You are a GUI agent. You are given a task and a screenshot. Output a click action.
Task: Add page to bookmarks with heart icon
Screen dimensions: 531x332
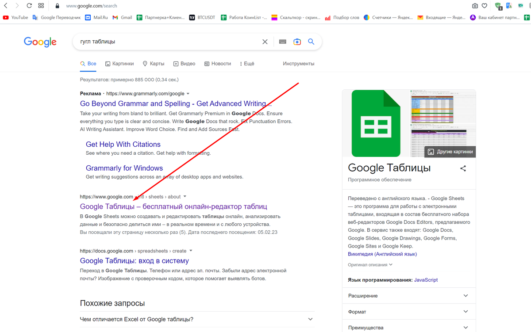(485, 6)
